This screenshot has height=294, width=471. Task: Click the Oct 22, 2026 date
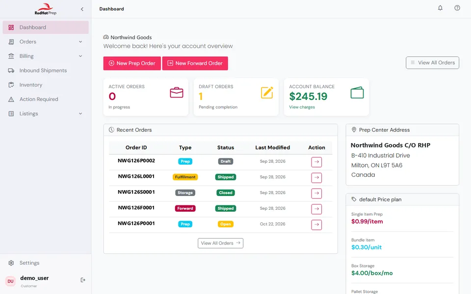pyautogui.click(x=272, y=224)
